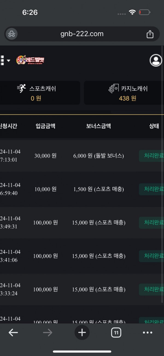Tap the Red Bet site logo
This screenshot has height=356, width=164.
click(30, 60)
